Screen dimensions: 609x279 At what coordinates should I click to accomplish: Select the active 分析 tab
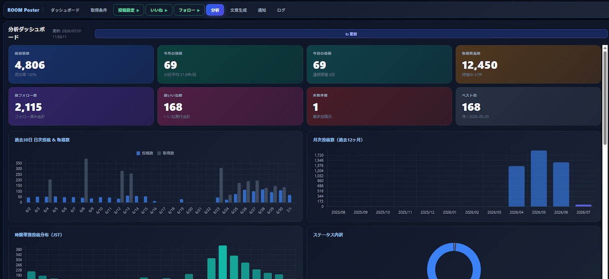click(215, 10)
